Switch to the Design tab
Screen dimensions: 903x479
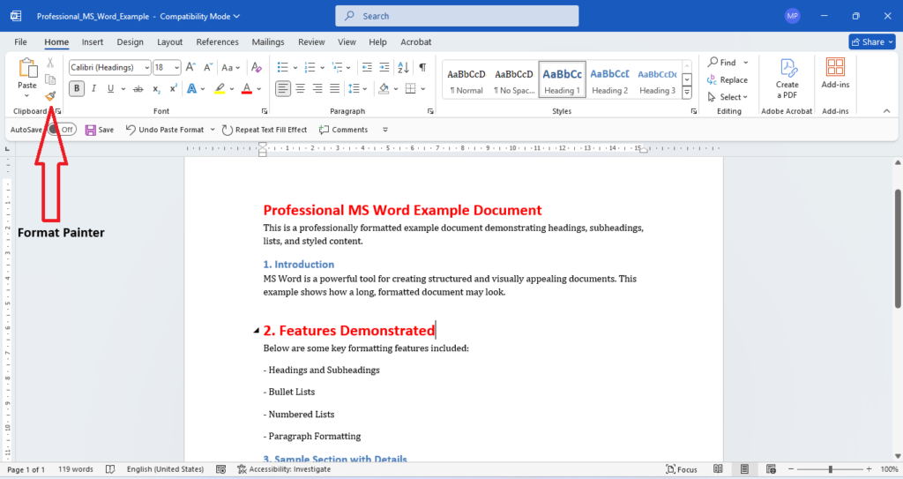(131, 42)
